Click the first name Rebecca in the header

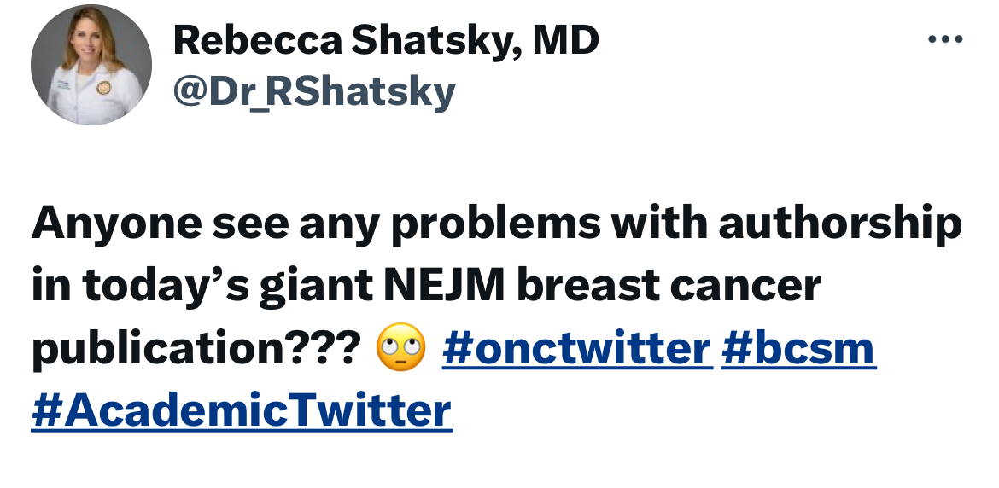(x=257, y=41)
